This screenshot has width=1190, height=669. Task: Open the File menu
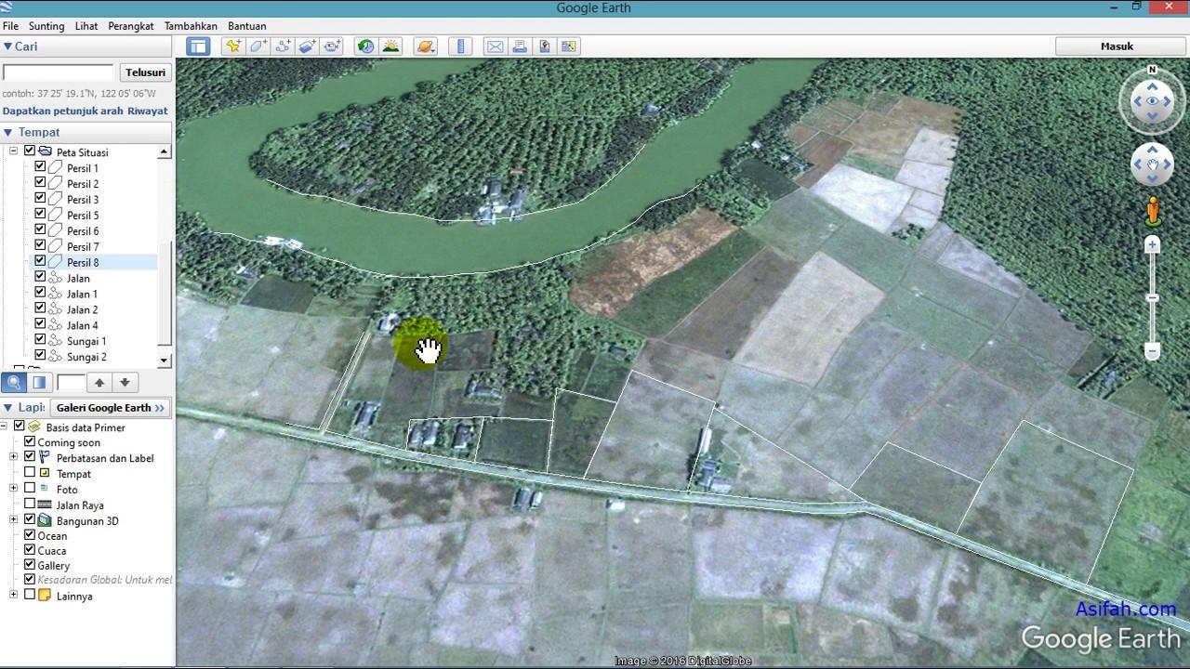coord(10,26)
